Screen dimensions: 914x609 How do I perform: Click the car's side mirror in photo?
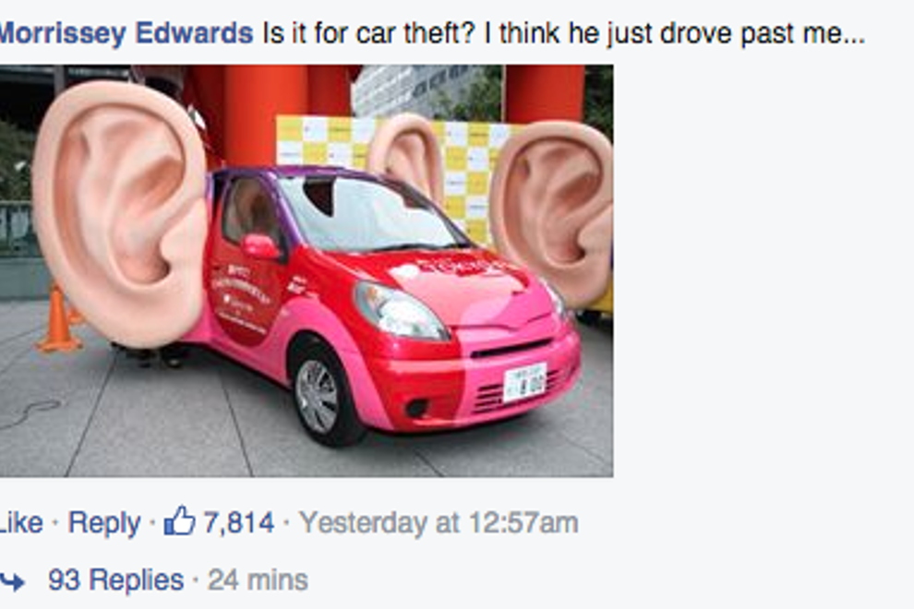coord(260,246)
